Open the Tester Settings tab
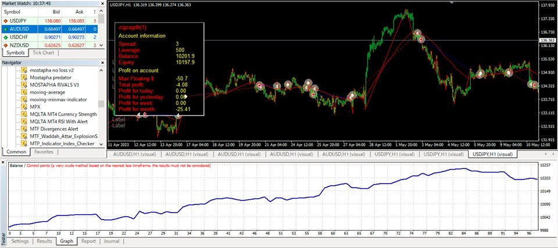 20,241
